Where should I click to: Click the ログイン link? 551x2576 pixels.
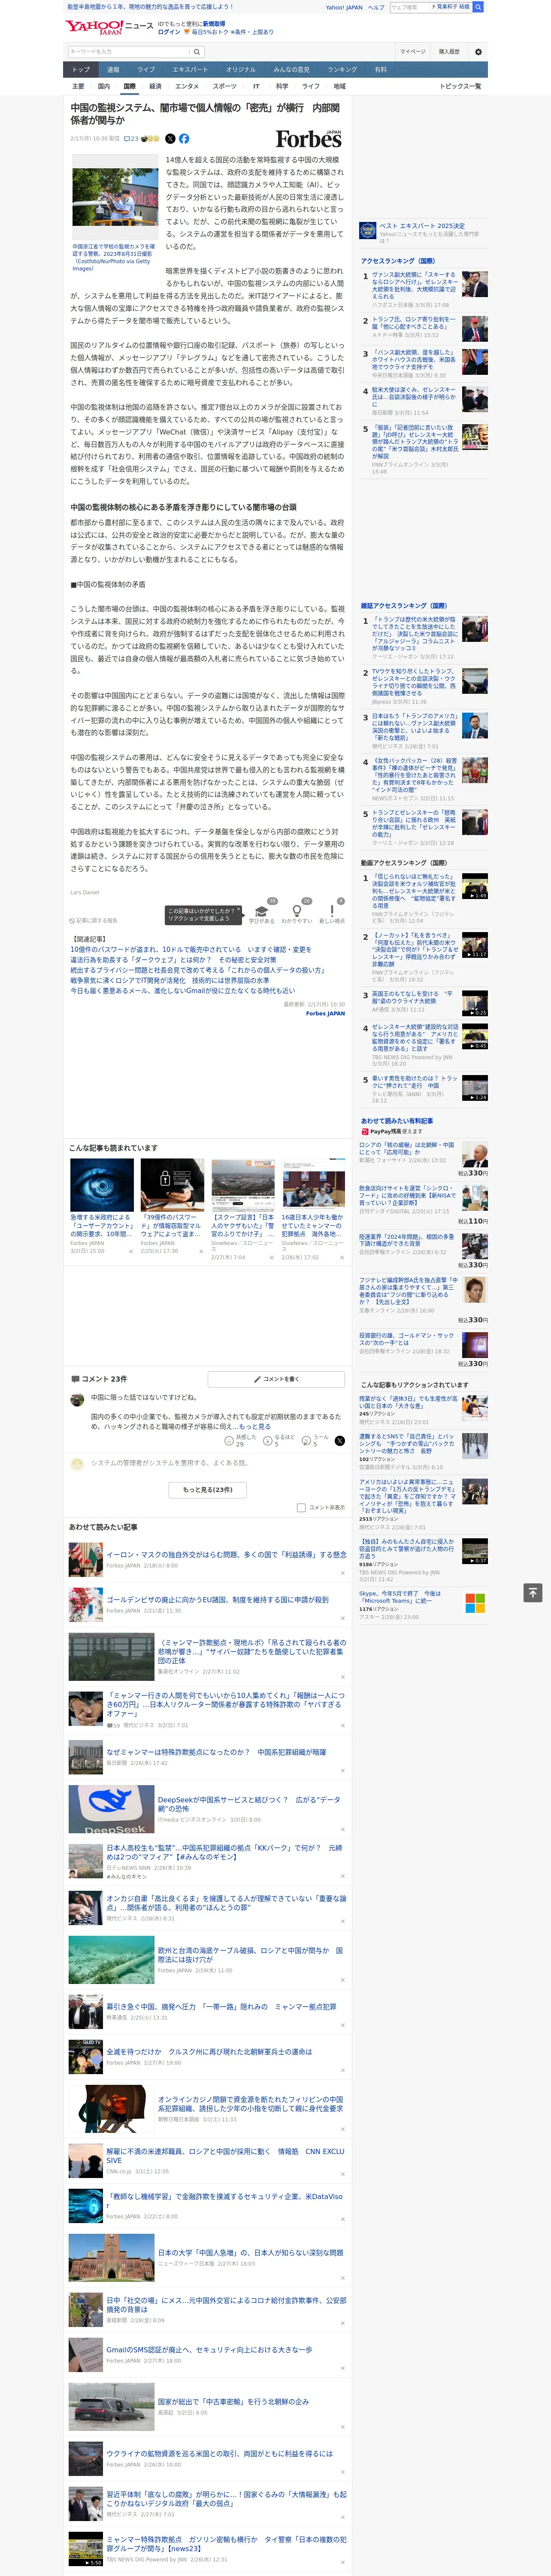[169, 32]
